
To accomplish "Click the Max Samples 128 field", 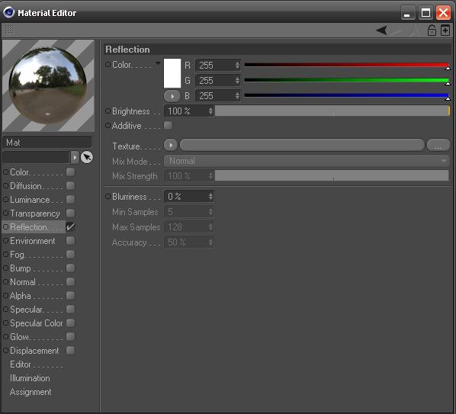I will [x=189, y=227].
